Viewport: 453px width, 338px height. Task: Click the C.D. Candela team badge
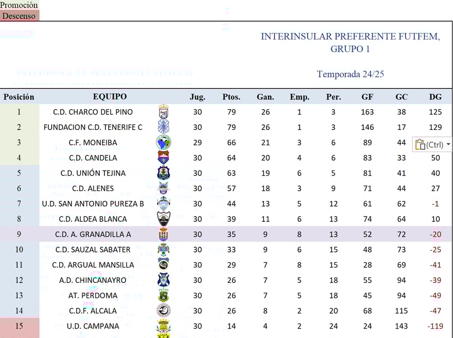coord(164,158)
